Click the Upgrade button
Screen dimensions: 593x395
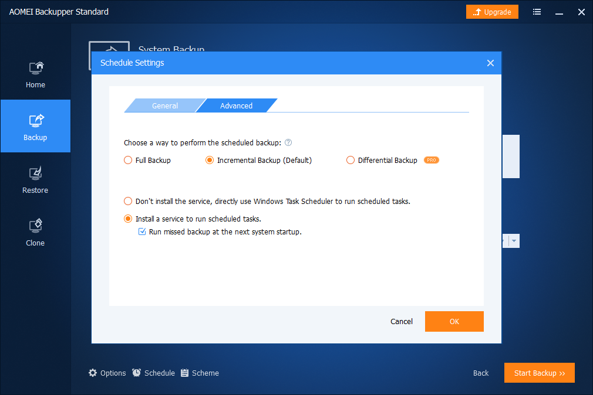coord(492,12)
